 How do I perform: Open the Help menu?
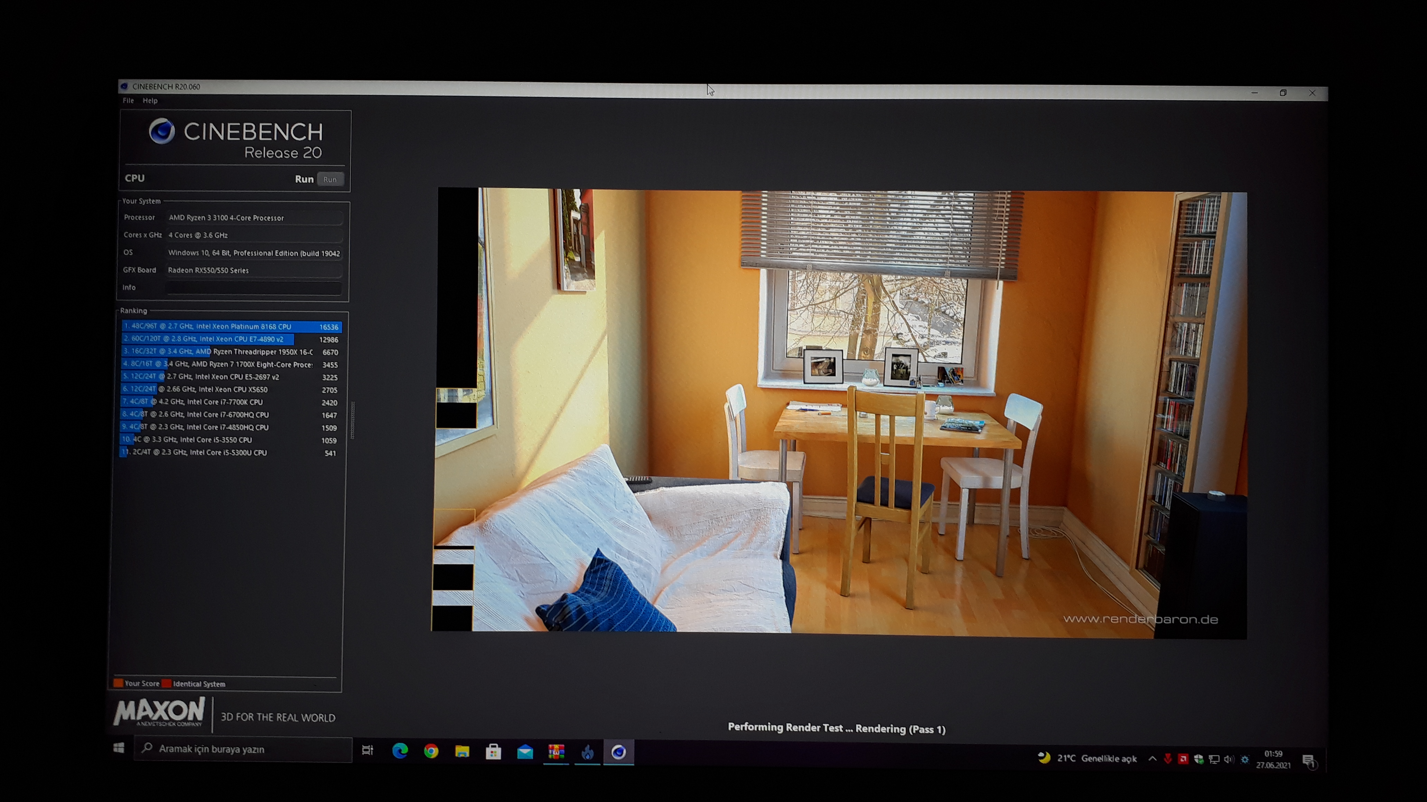coord(150,101)
